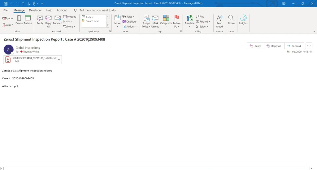This screenshot has height=170, width=317.
Task: Save the message with the floppy disk icon
Action: point(6,3)
